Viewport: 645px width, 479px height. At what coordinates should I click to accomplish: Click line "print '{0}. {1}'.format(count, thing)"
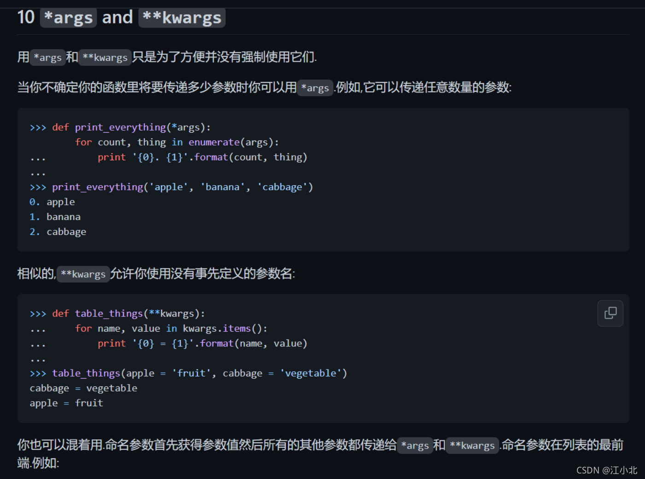(x=202, y=157)
